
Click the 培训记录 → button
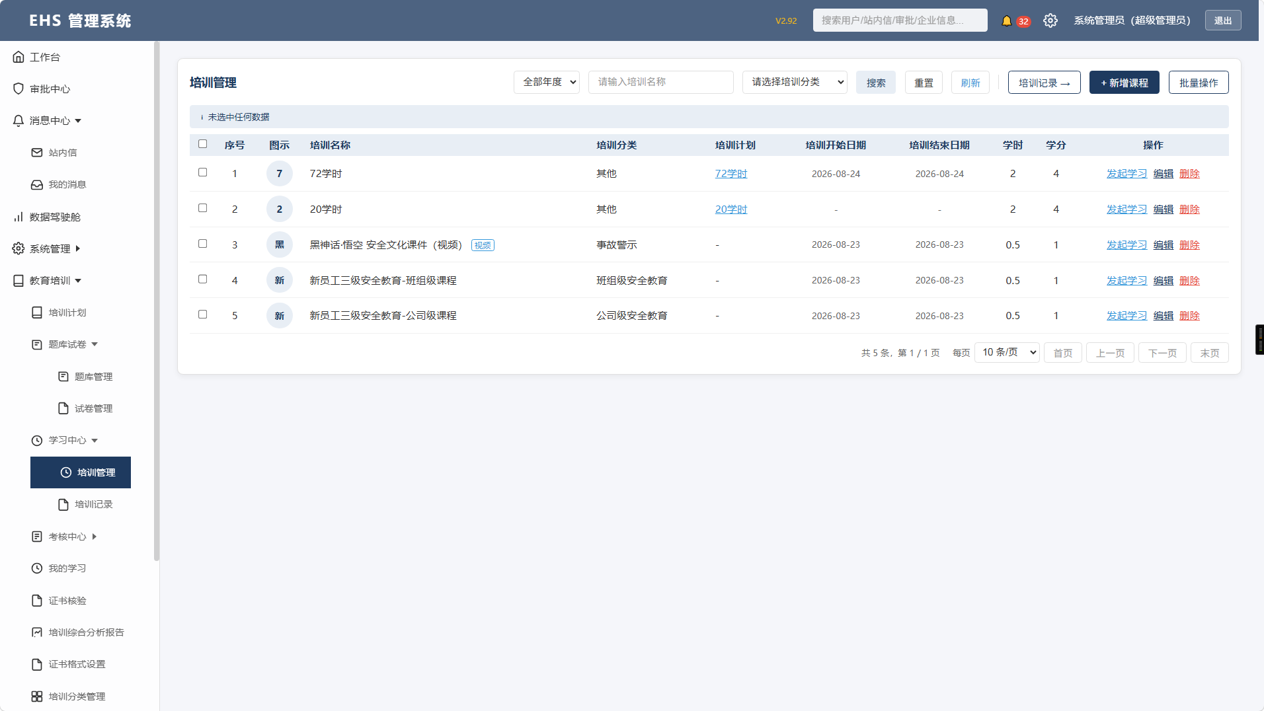coord(1045,83)
